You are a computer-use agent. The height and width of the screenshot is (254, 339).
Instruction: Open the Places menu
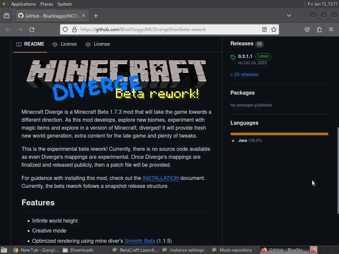click(46, 4)
